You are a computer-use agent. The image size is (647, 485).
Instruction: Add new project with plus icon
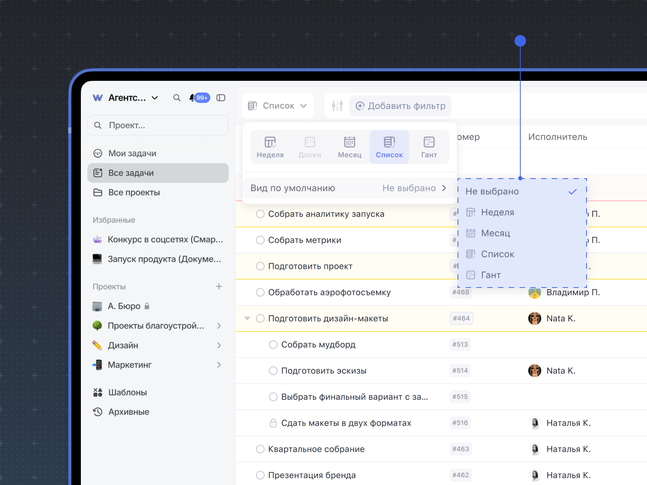click(219, 286)
